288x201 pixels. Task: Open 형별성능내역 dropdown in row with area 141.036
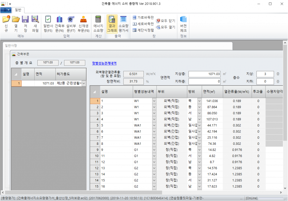[x=154, y=101]
